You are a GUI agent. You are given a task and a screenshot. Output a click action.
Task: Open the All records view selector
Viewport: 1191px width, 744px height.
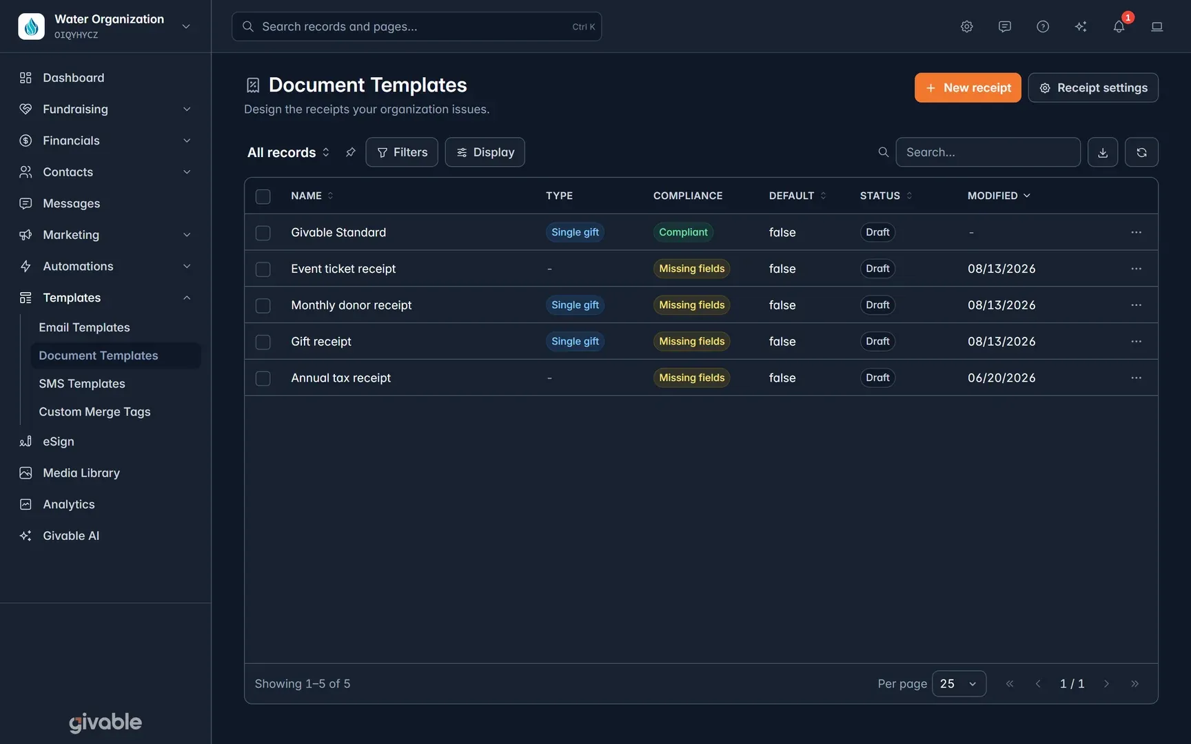pos(288,152)
